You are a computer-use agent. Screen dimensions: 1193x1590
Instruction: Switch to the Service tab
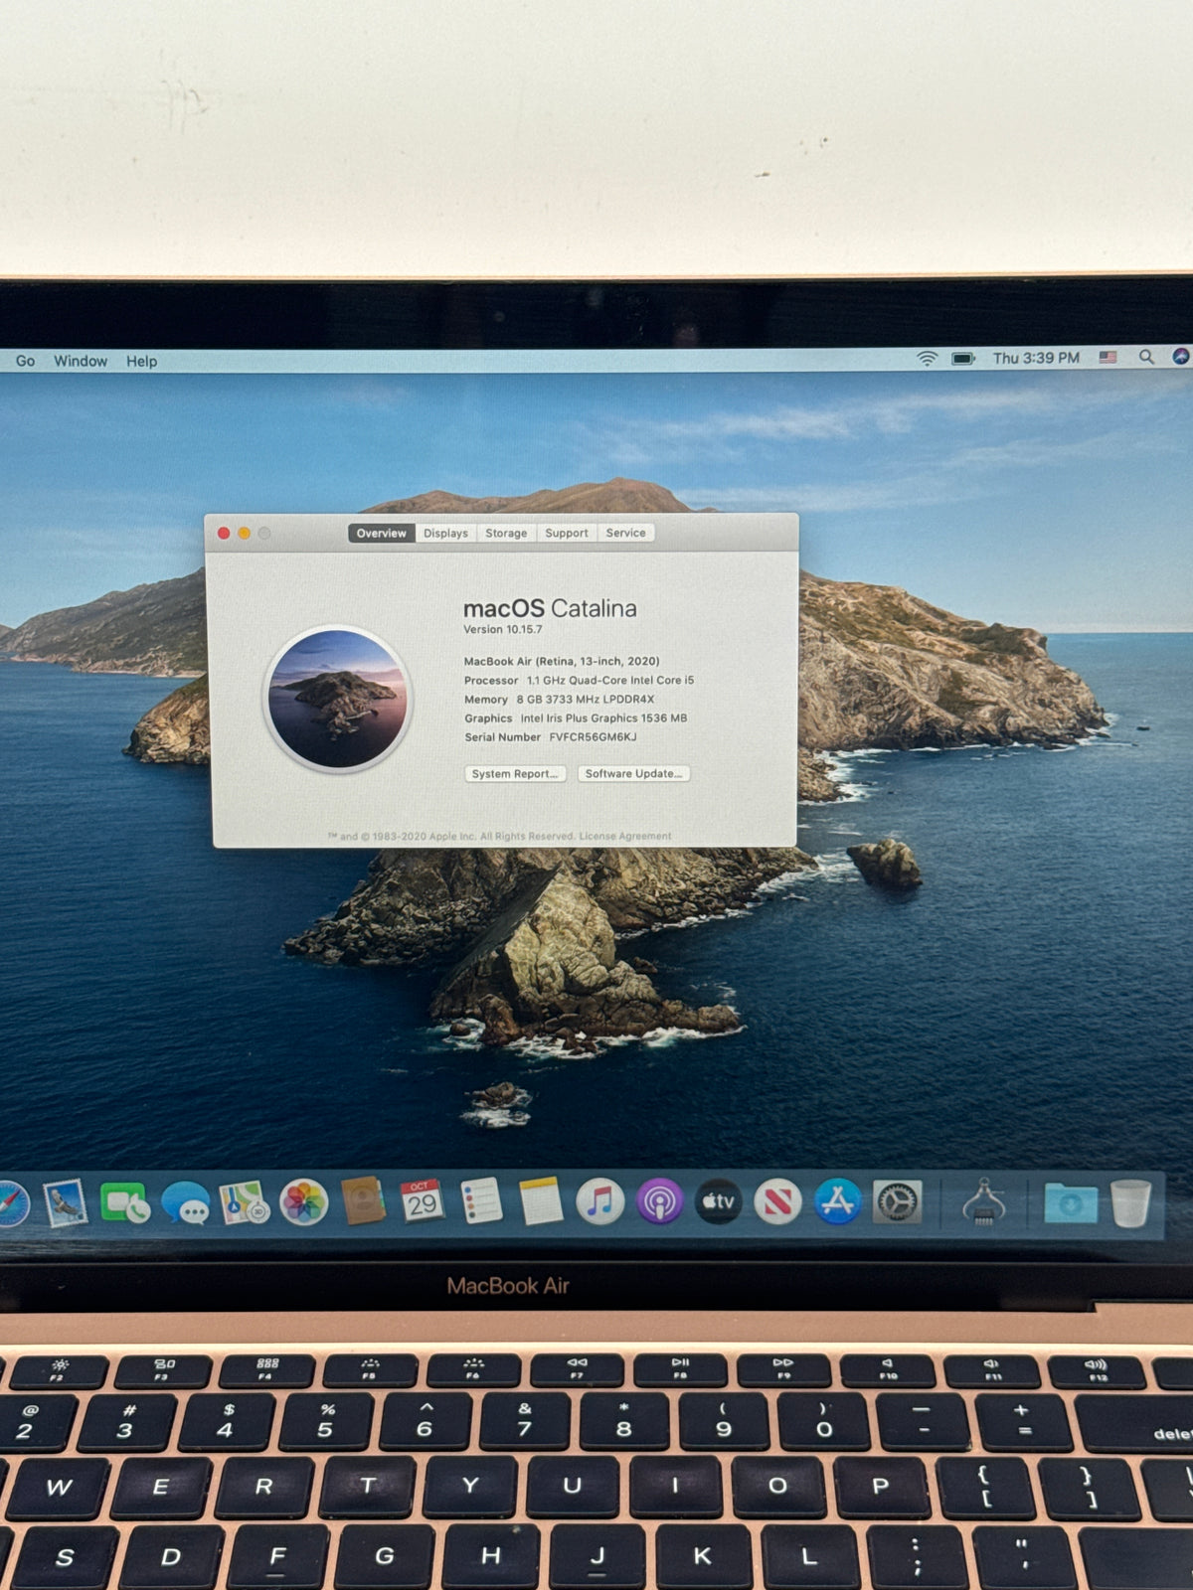pos(625,533)
